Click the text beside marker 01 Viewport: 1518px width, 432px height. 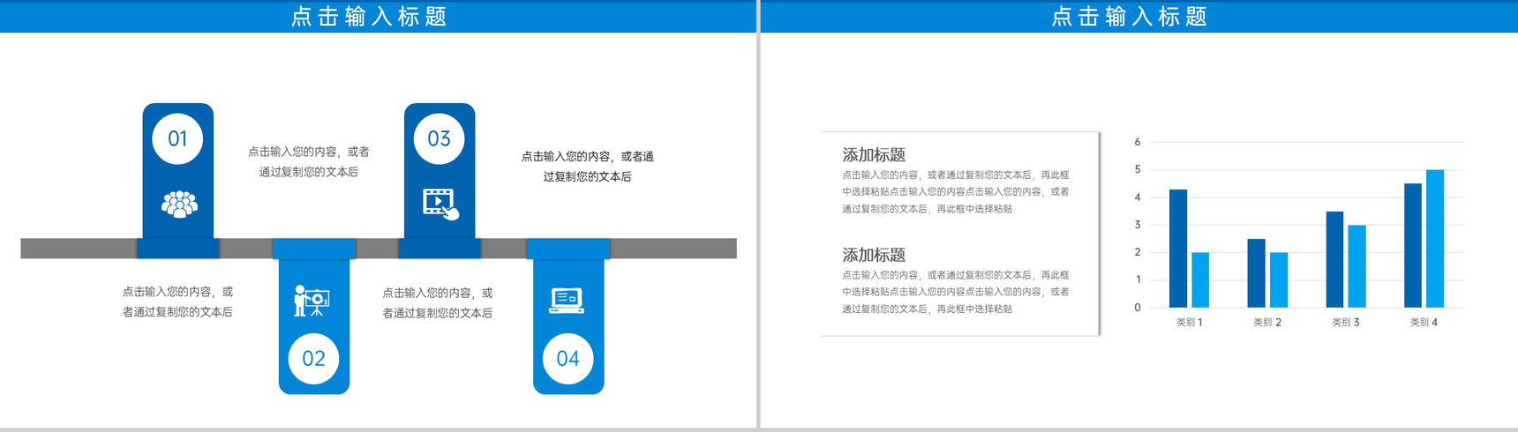pos(309,162)
